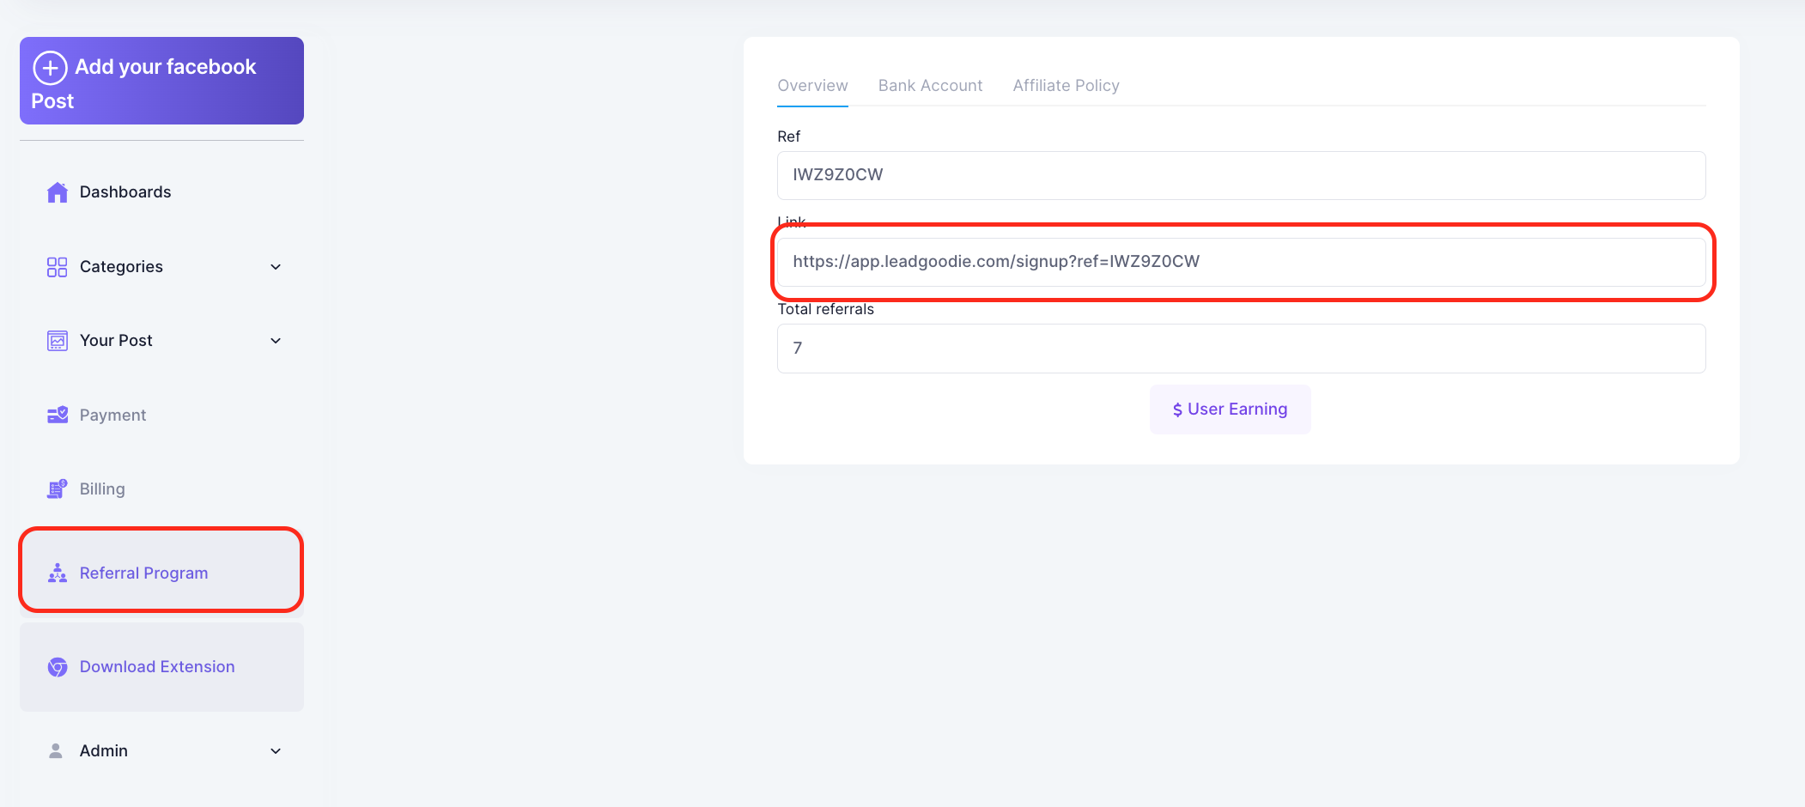Expand the Admin menu chevron

pyautogui.click(x=276, y=751)
